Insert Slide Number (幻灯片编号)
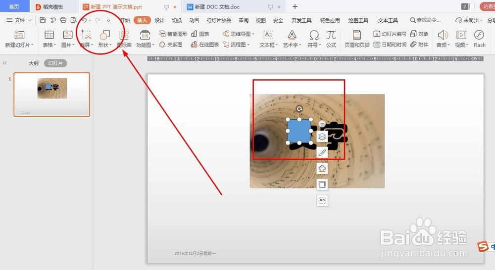 pyautogui.click(x=390, y=34)
